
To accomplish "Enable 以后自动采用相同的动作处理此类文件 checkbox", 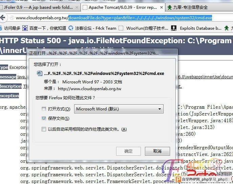I will point(44,129).
